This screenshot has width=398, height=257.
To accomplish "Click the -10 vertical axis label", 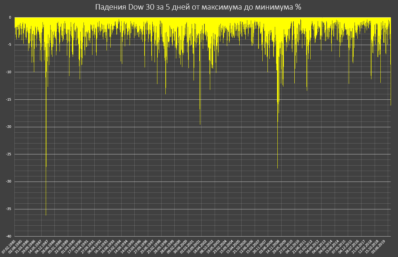I will tap(8, 72).
